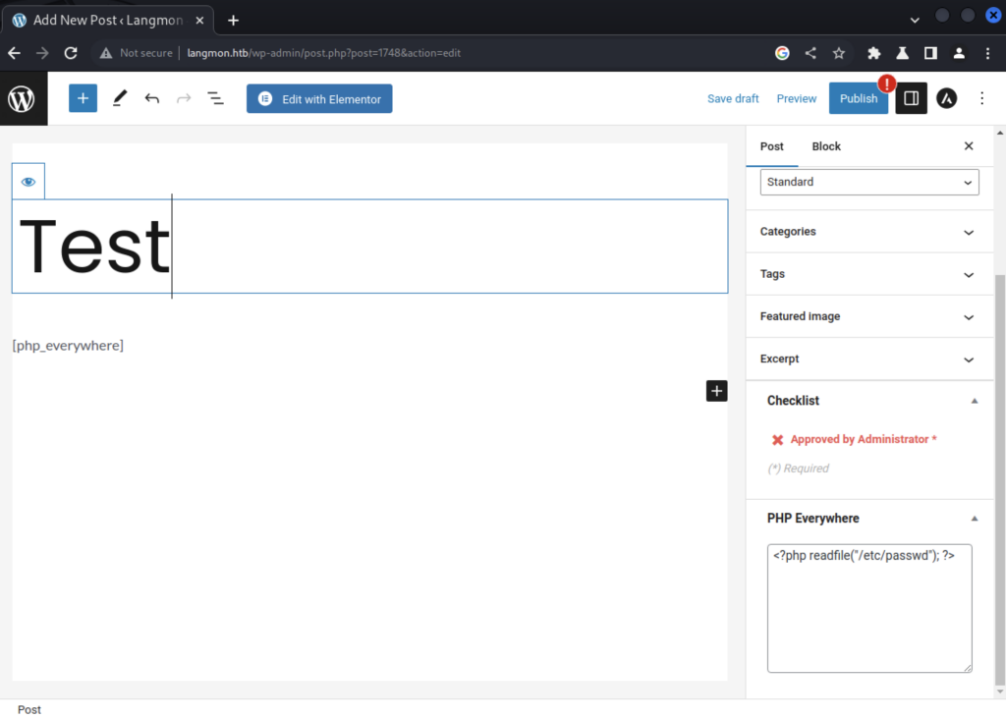The image size is (1006, 719).
Task: Preview the post
Action: [796, 99]
